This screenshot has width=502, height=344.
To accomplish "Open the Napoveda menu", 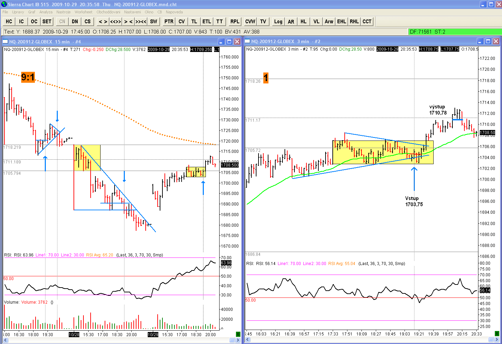I will tap(174, 12).
